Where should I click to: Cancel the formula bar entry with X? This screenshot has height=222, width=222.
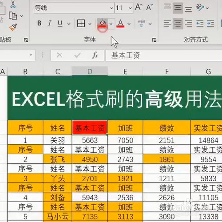(59, 55)
